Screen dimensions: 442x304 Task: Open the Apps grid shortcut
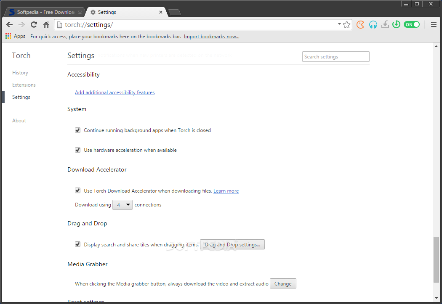[15, 36]
